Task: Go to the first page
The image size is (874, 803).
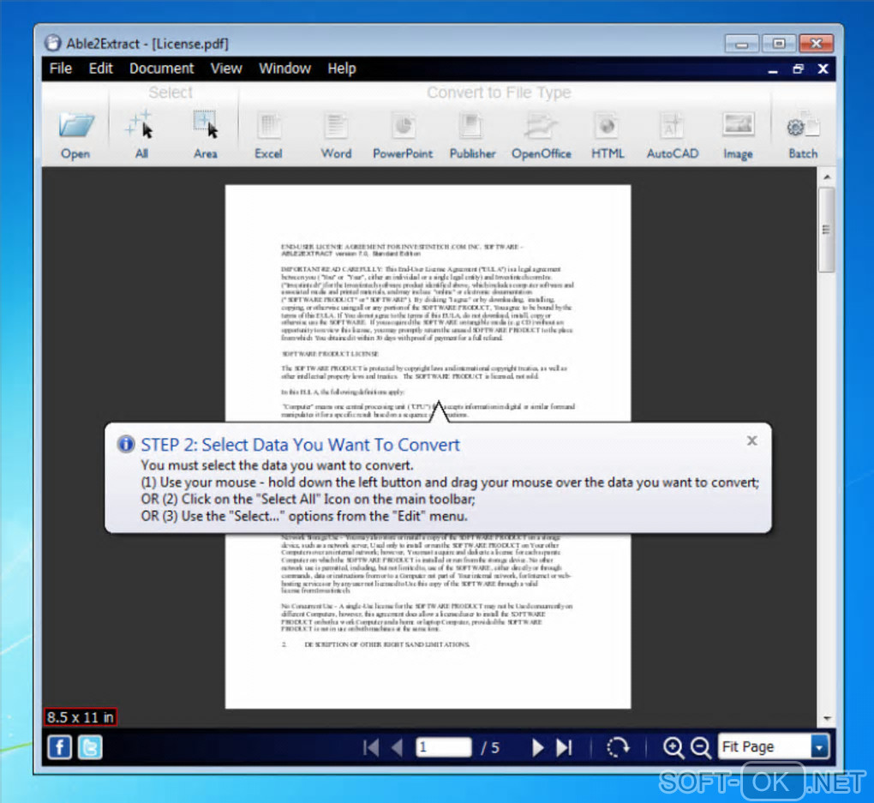Action: (371, 747)
